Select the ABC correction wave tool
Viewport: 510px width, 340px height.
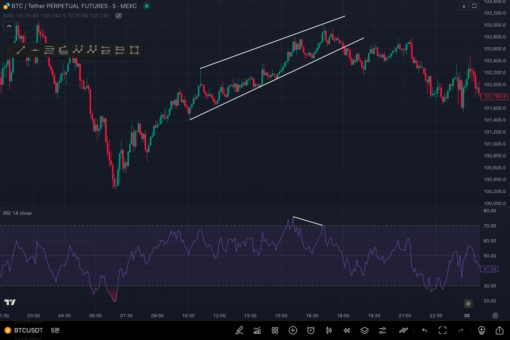coord(92,50)
